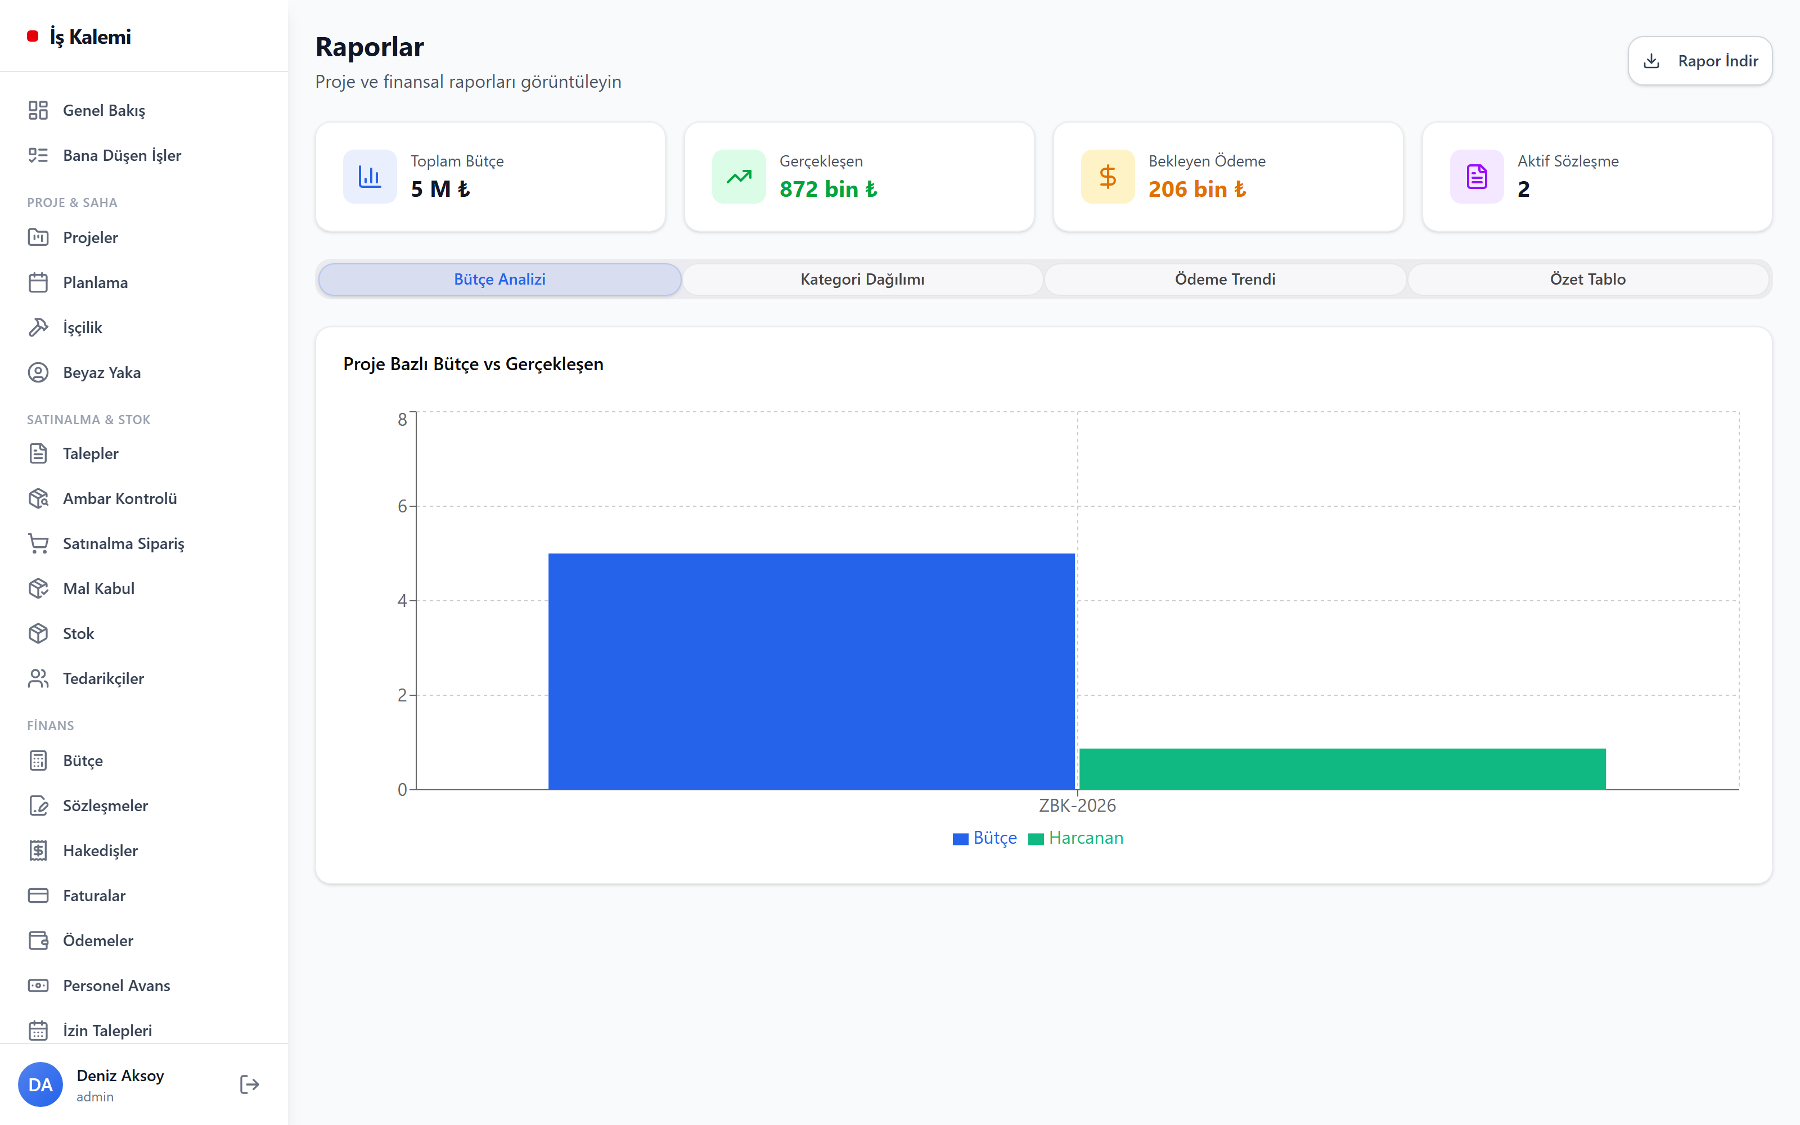
Task: Click the Ödemeler wallet icon
Action: pos(38,940)
